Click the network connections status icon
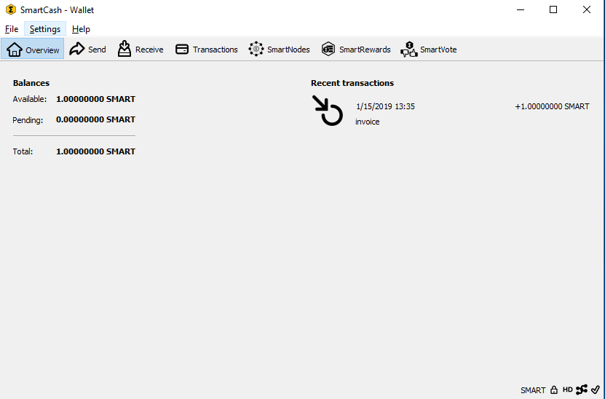Screen dimensions: 605x399 (x=582, y=390)
